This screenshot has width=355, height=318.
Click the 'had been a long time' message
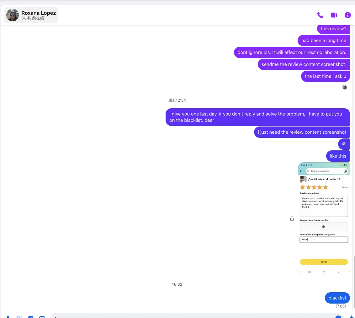324,40
